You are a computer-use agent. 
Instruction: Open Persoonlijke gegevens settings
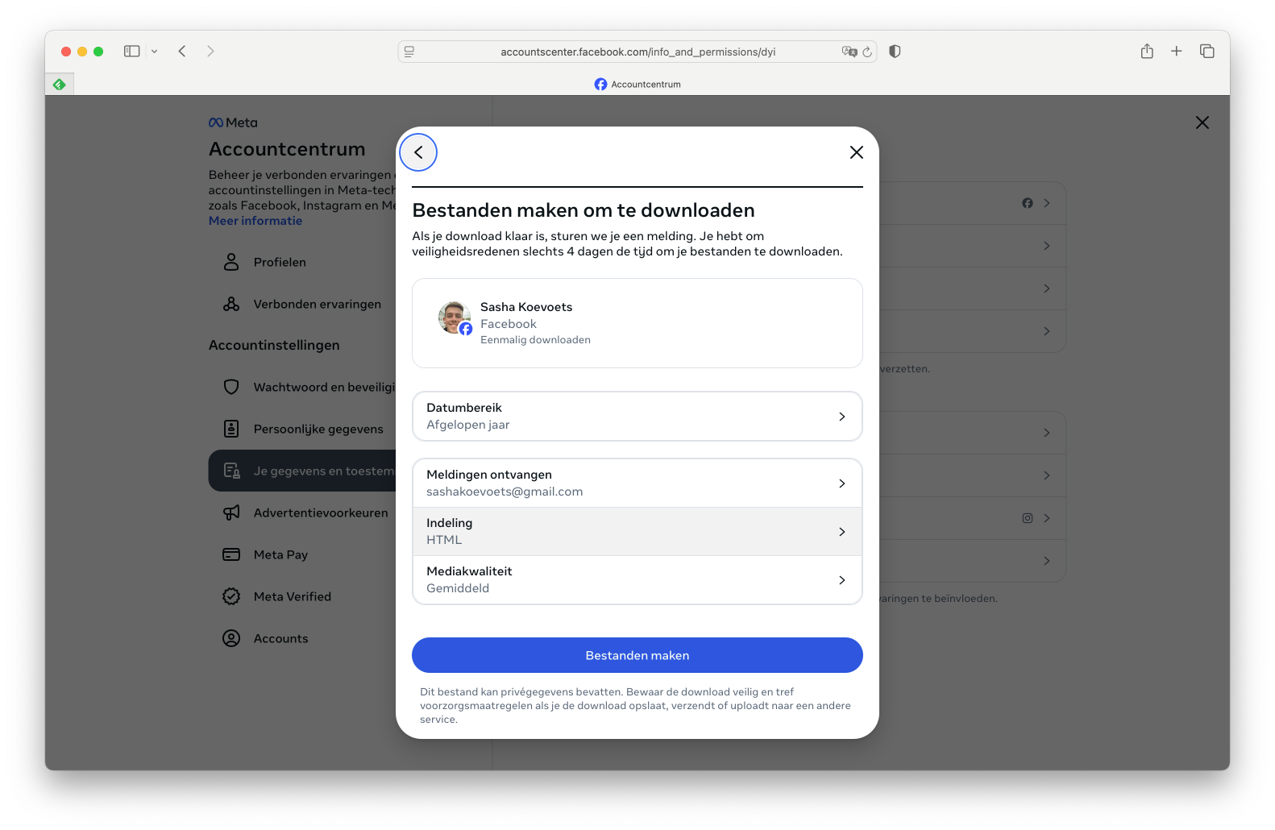302,429
